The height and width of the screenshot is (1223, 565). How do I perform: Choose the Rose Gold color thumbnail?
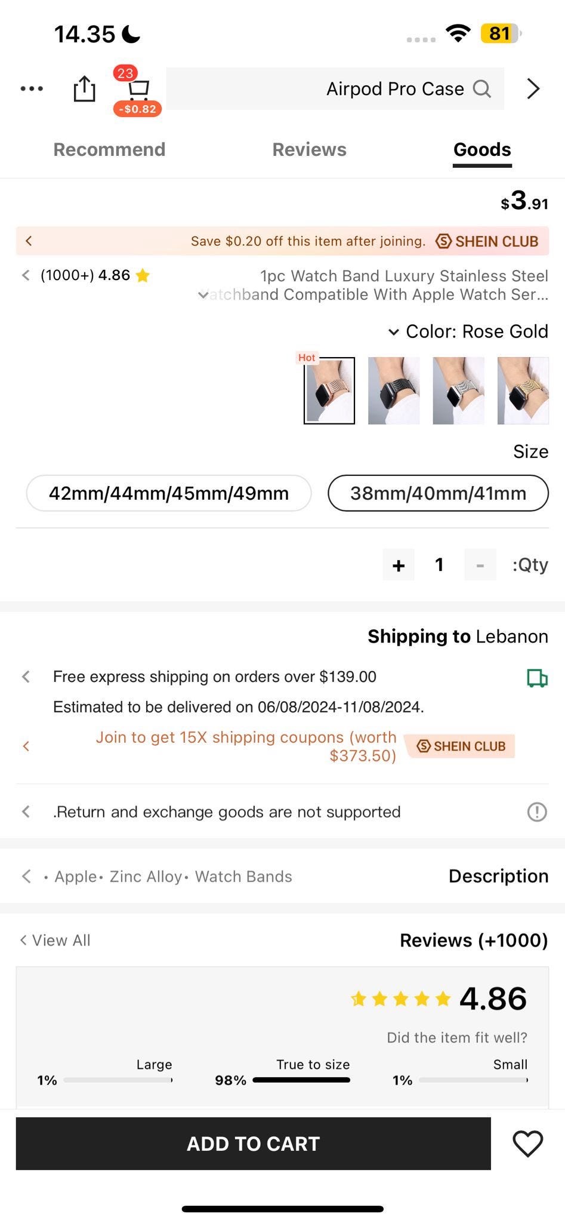point(329,391)
